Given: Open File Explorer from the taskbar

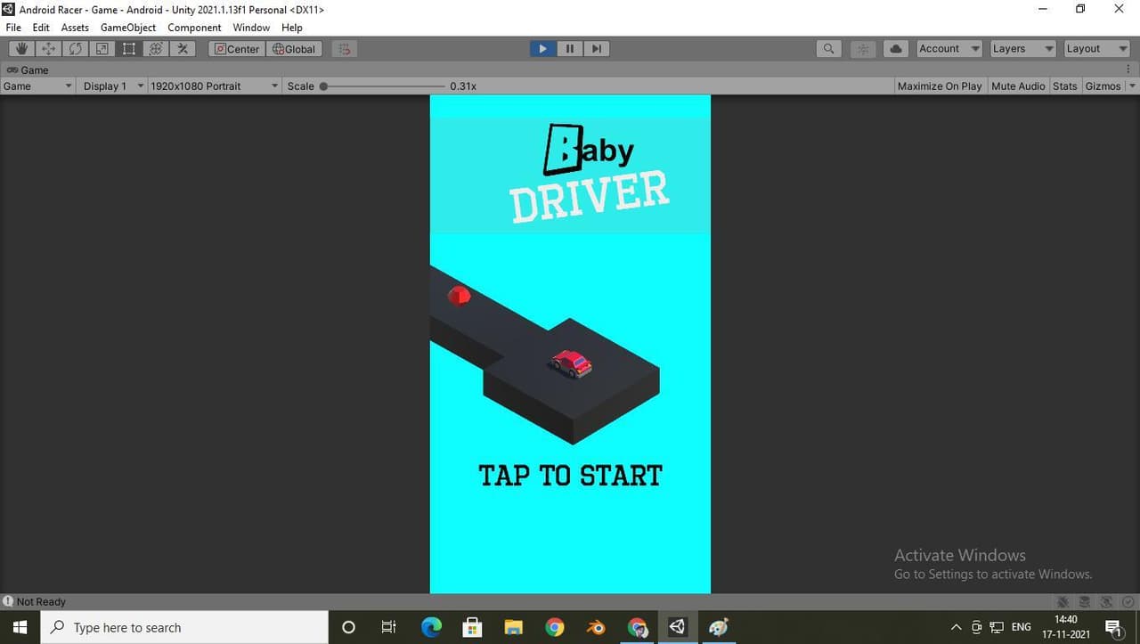Looking at the screenshot, I should pos(514,627).
